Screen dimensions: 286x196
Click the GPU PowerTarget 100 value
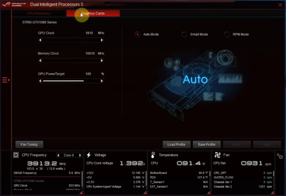click(88, 74)
